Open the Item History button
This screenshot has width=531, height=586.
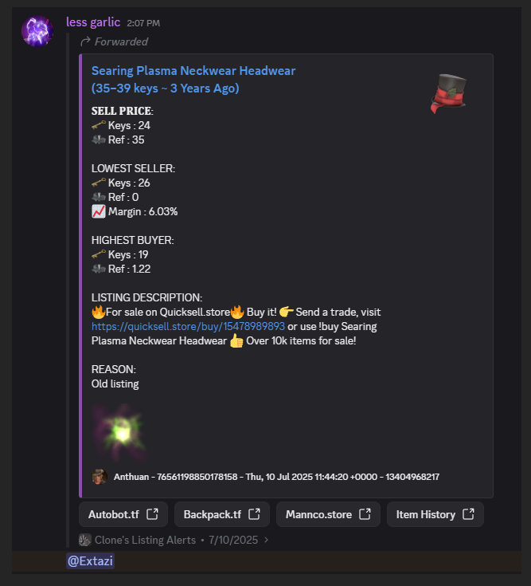pos(435,514)
